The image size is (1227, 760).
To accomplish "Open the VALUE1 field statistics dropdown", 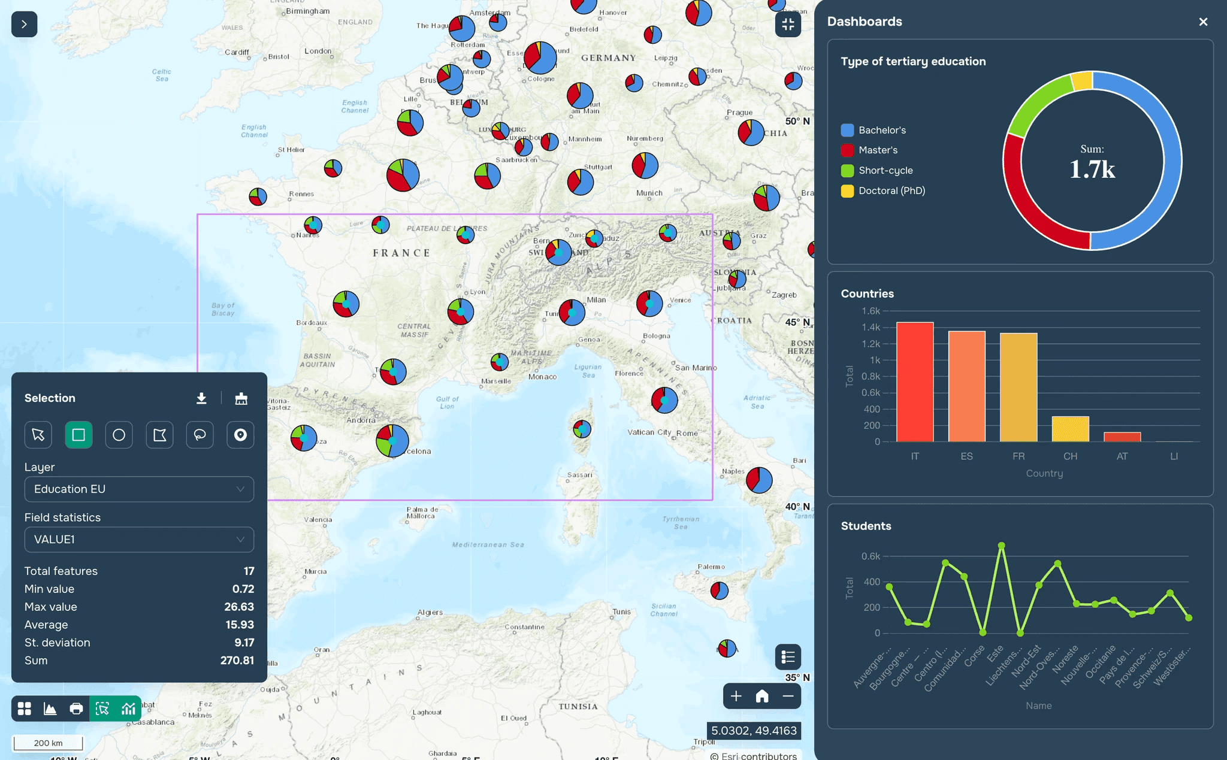I will tap(139, 540).
